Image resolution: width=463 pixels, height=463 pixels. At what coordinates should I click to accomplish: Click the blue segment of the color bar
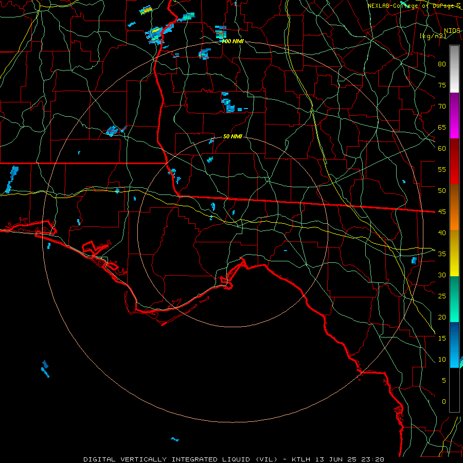[454, 345]
